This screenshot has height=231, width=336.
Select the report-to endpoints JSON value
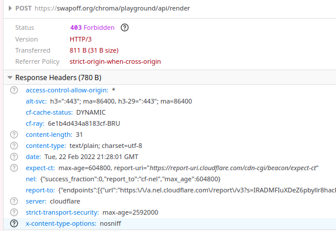point(197,190)
